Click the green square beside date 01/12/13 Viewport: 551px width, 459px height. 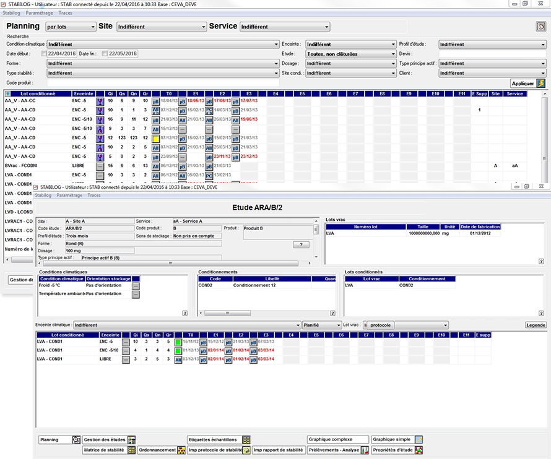(x=178, y=351)
